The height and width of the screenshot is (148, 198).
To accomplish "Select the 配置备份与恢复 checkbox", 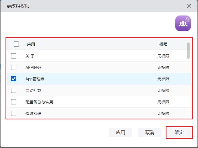I will click(x=14, y=102).
